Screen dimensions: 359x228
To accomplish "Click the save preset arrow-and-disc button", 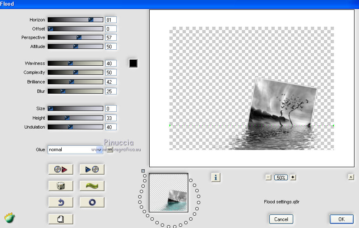I will click(x=92, y=169).
